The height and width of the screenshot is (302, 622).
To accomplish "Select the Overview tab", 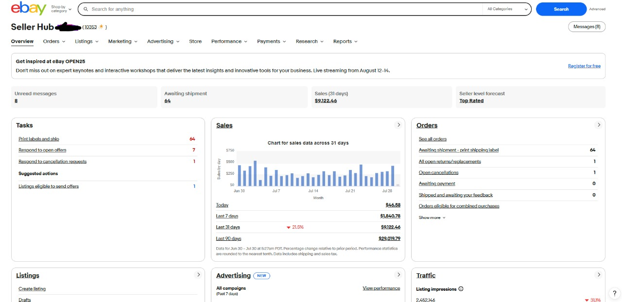I will 22,41.
